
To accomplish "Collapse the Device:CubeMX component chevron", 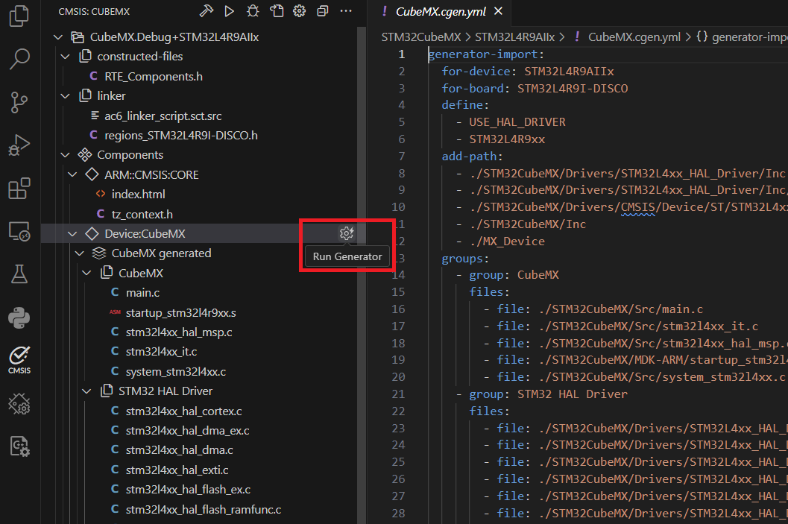I will pyautogui.click(x=72, y=233).
